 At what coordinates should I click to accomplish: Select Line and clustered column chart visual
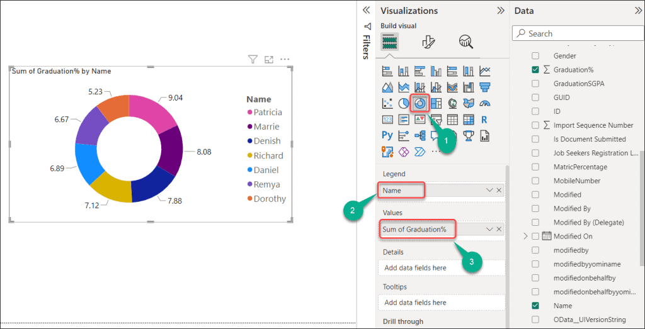click(x=436, y=87)
